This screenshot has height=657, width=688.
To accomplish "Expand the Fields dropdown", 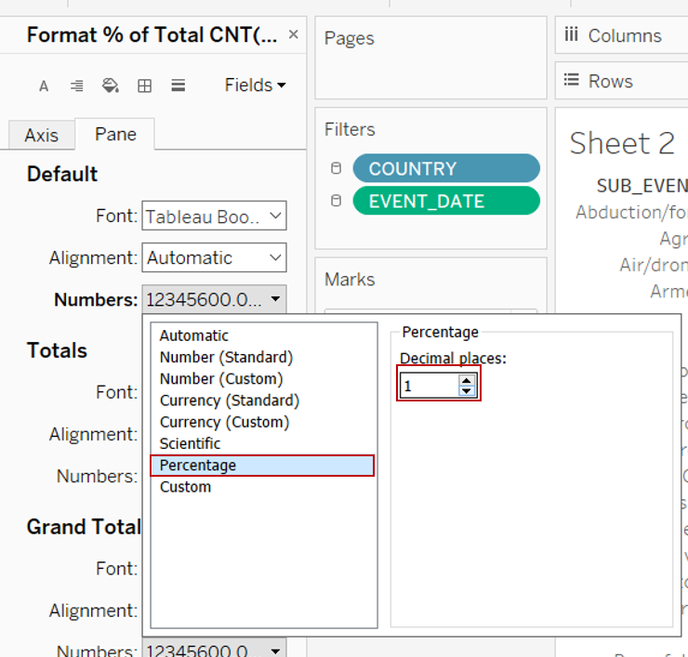I will 255,85.
